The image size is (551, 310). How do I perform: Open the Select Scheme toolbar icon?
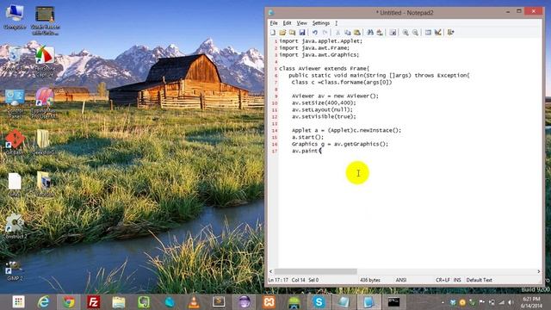pyautogui.click(x=428, y=33)
